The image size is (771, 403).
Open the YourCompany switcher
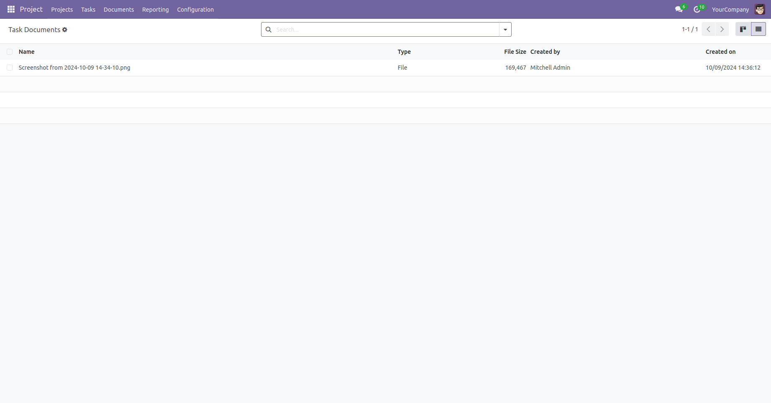(x=730, y=9)
